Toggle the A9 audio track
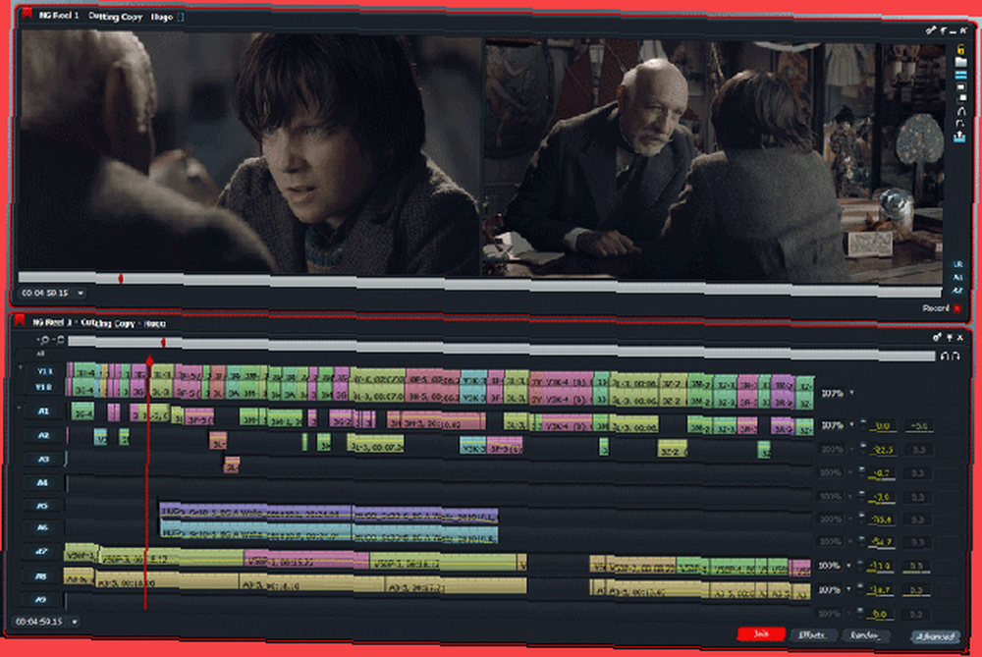982x657 pixels. [40, 599]
